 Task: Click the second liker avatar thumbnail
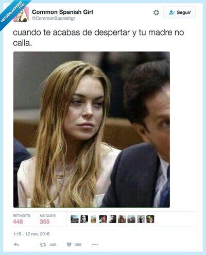84,219
